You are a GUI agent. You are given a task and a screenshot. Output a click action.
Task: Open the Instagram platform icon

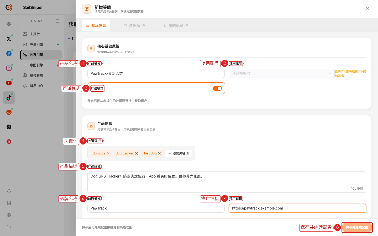[x=9, y=68]
